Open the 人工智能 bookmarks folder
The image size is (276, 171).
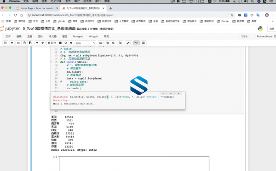pos(121,21)
